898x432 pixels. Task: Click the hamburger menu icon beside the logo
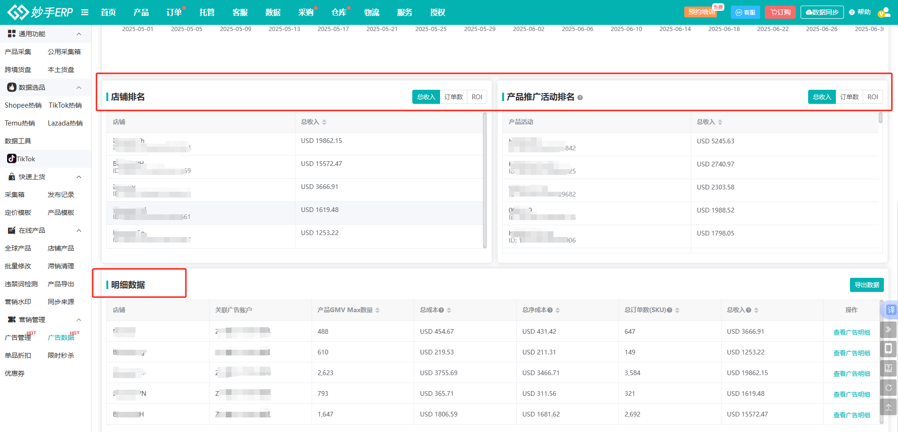(x=85, y=12)
